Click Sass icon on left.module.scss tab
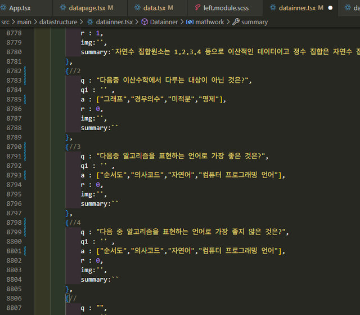The height and width of the screenshot is (315, 360). tap(197, 7)
